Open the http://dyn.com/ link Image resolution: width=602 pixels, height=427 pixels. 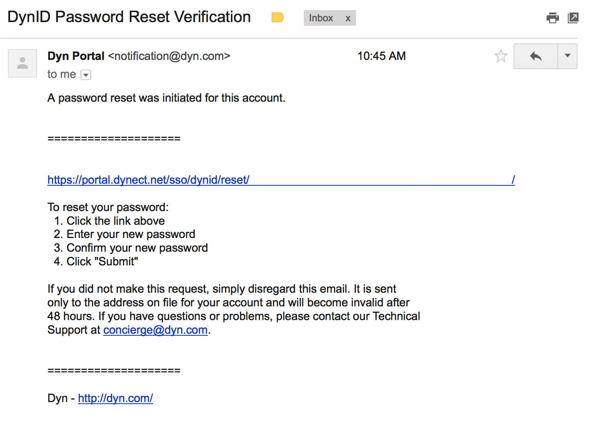(115, 398)
